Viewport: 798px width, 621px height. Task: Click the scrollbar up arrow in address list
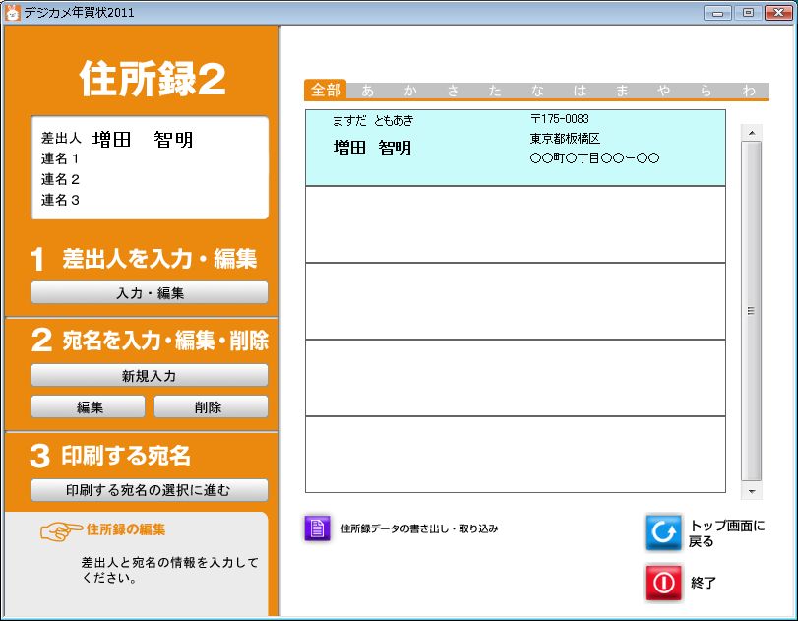[x=752, y=132]
